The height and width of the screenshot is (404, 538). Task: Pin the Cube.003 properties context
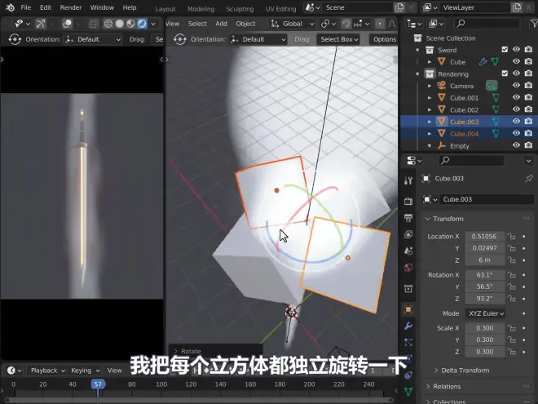(529, 178)
